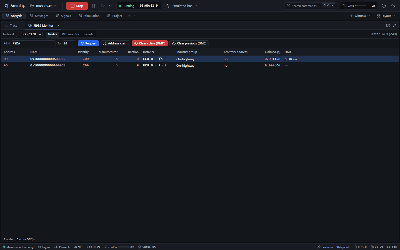This screenshot has width=400, height=250.
Task: Collapse the maximized panel icon
Action: pyautogui.click(x=394, y=26)
